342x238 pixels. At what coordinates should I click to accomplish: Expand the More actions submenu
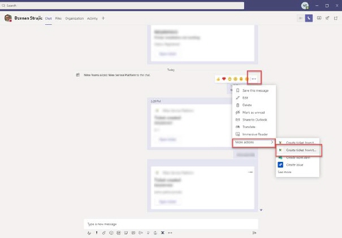(254, 142)
